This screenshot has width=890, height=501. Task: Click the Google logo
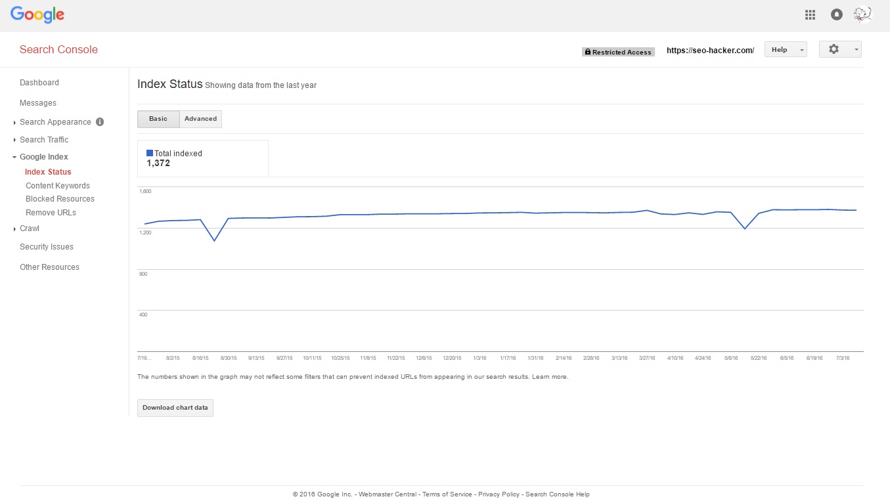37,14
